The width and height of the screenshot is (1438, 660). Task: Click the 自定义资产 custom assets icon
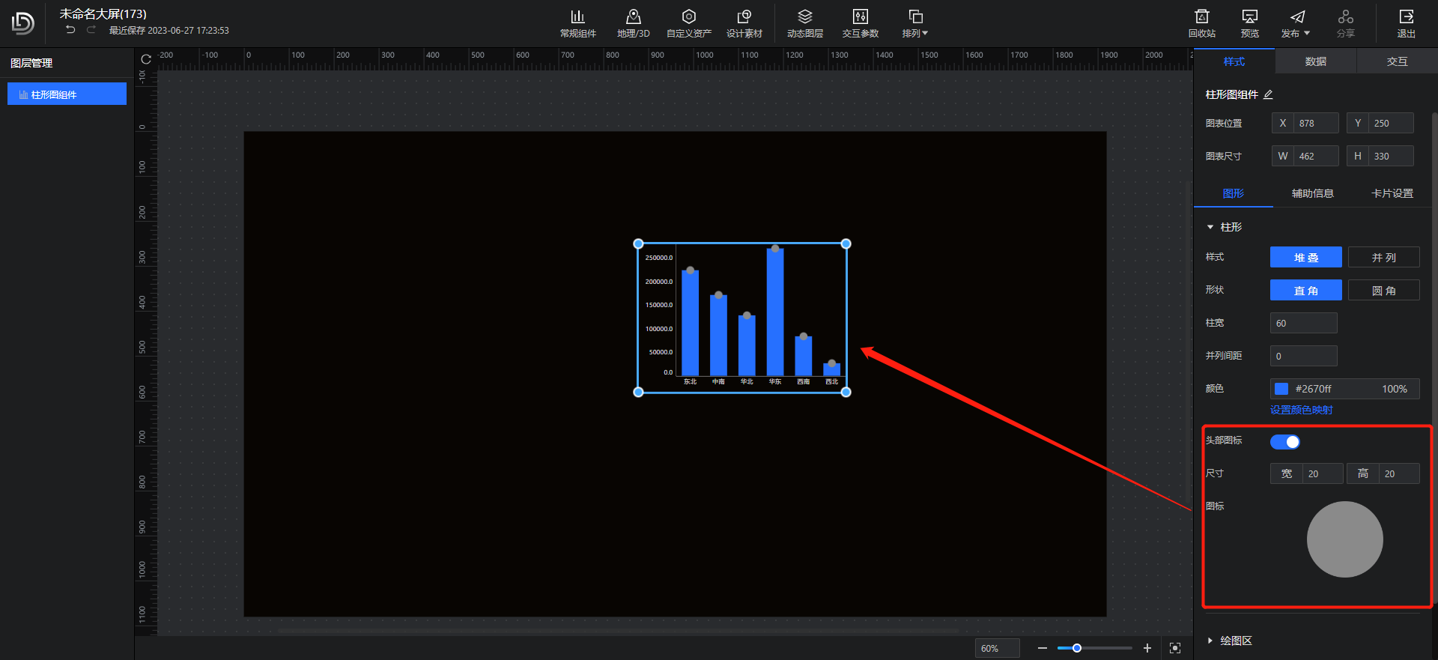click(688, 17)
